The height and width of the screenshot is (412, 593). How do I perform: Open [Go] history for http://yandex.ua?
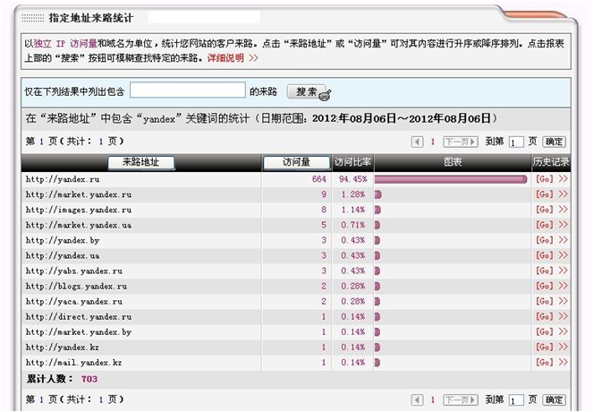click(544, 255)
